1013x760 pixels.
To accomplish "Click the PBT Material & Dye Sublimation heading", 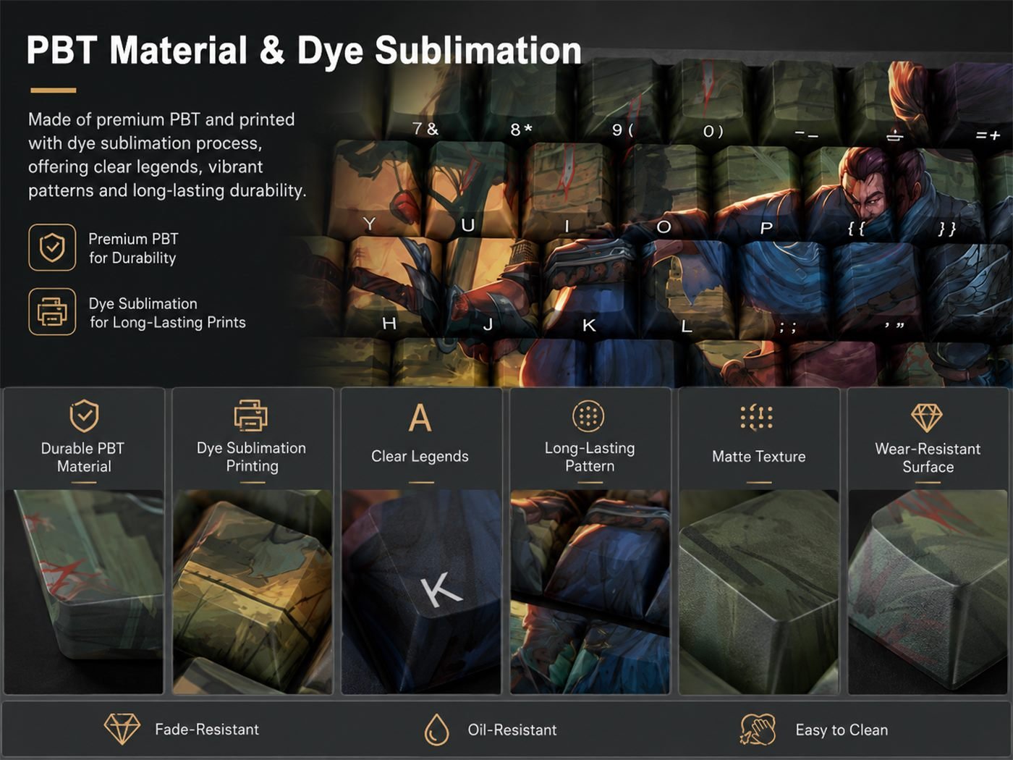I will [x=304, y=51].
